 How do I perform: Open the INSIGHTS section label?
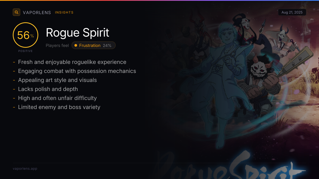(64, 12)
